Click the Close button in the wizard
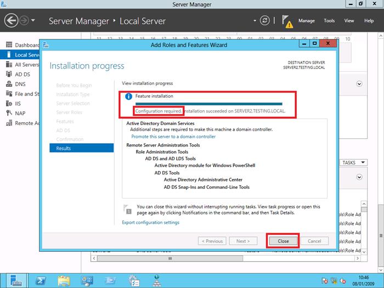The width and height of the screenshot is (384, 288). [283, 241]
